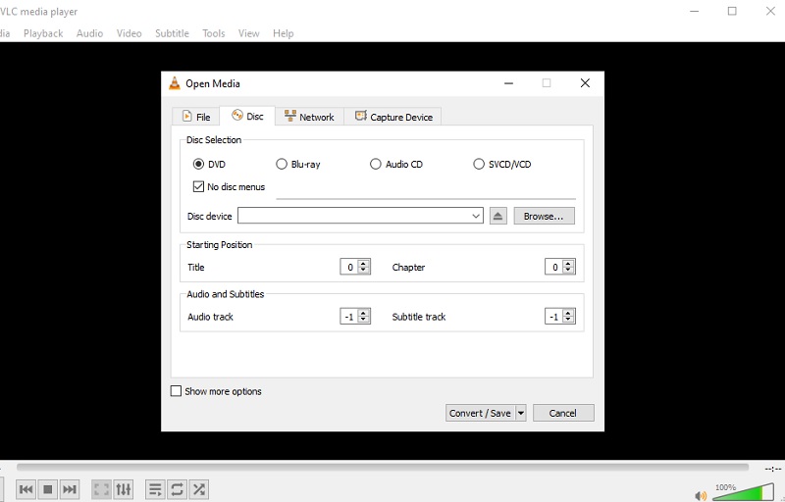Click the elapsed time label --:--
Screen dimensions: 785x502
pyautogui.click(x=773, y=469)
